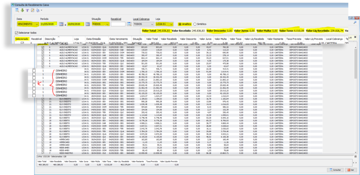360x175 pixels.
Task: Close the yellow totals tooltip with X
Action: (x=355, y=37)
